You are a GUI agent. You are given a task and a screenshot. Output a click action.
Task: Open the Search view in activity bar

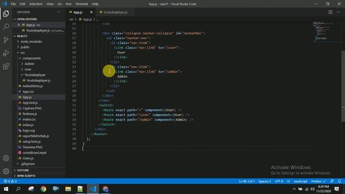tap(6, 27)
